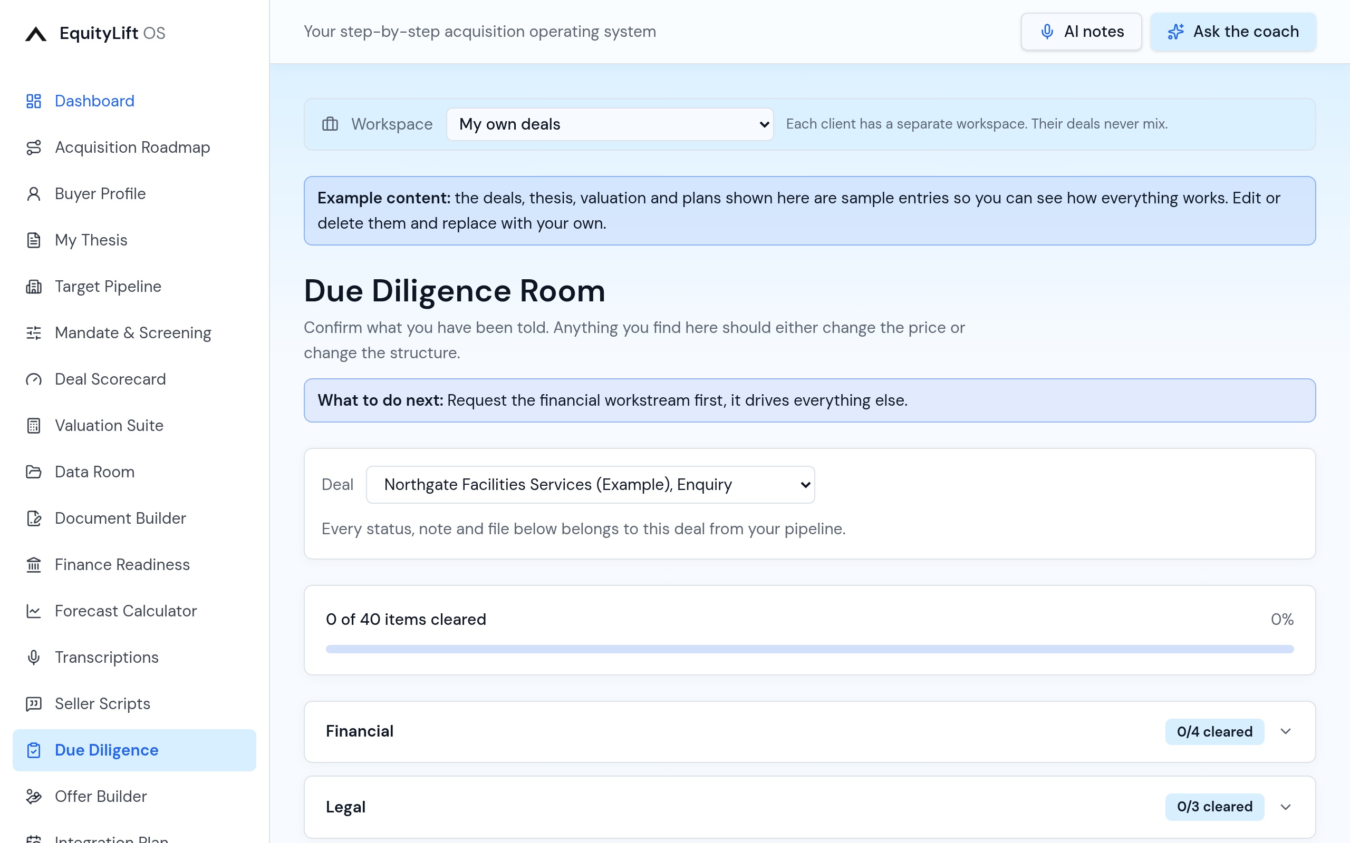The height and width of the screenshot is (843, 1350).
Task: Click the Transcriptions microphone icon
Action: pos(33,658)
